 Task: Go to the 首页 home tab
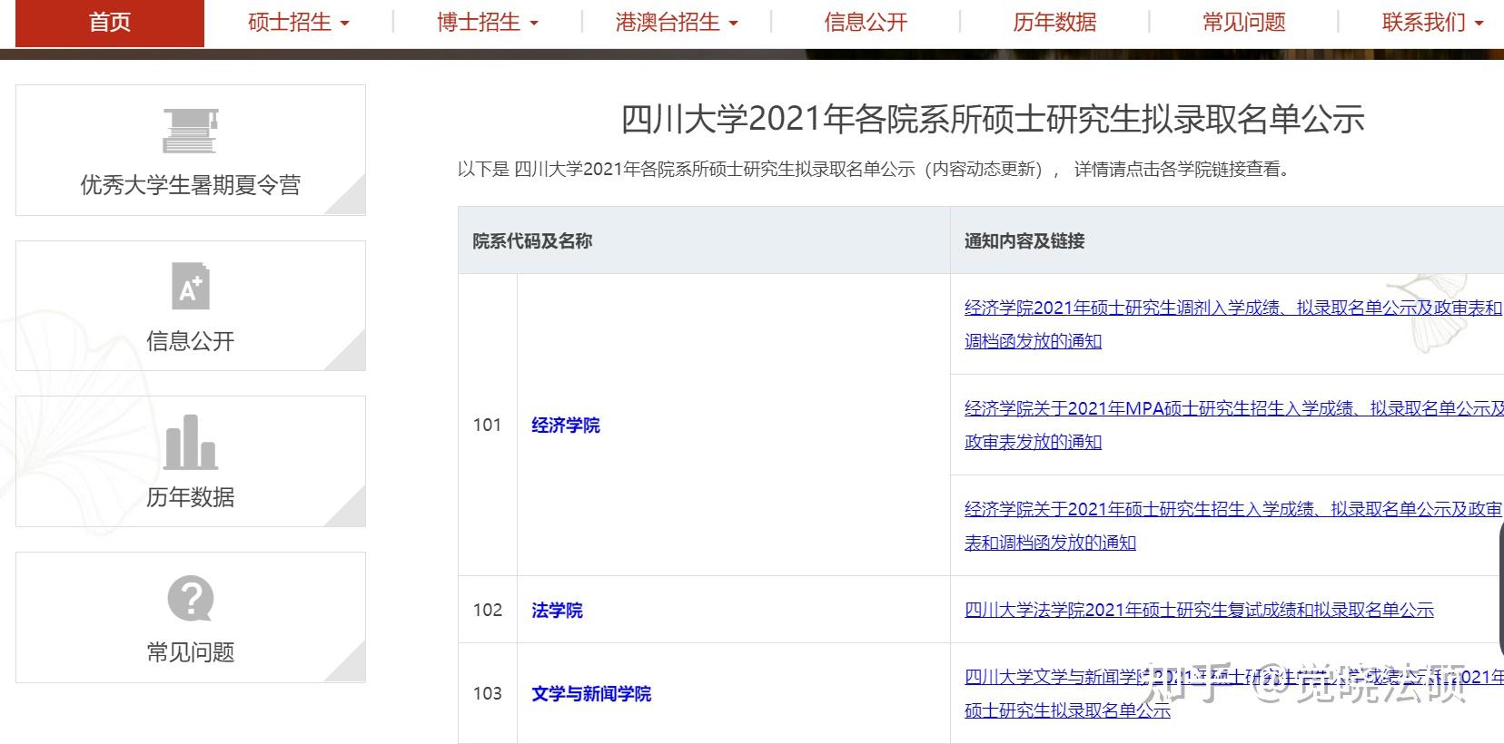110,23
